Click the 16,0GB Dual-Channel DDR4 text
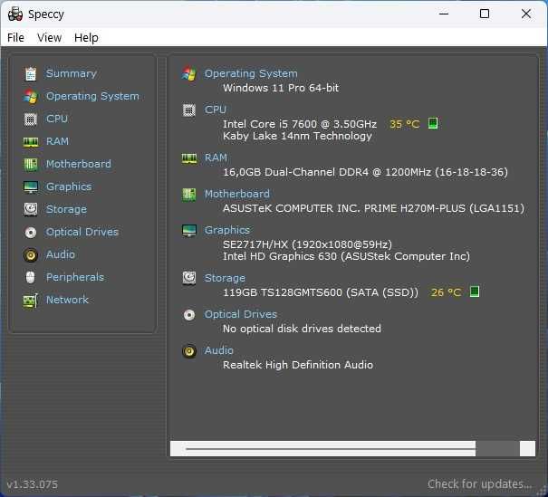Image resolution: width=548 pixels, height=497 pixels. click(365, 172)
